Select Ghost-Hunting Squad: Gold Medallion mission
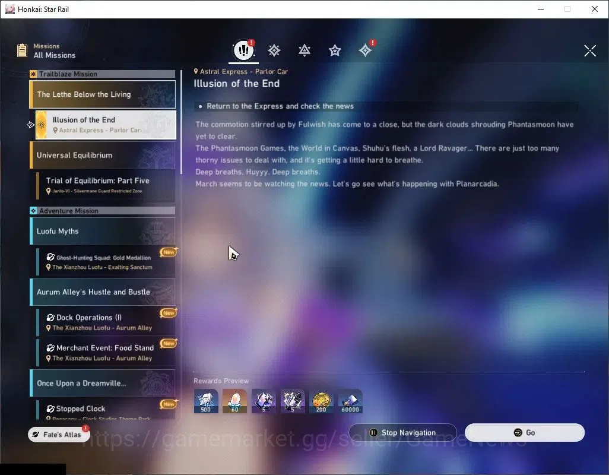This screenshot has width=609, height=475. click(x=106, y=262)
